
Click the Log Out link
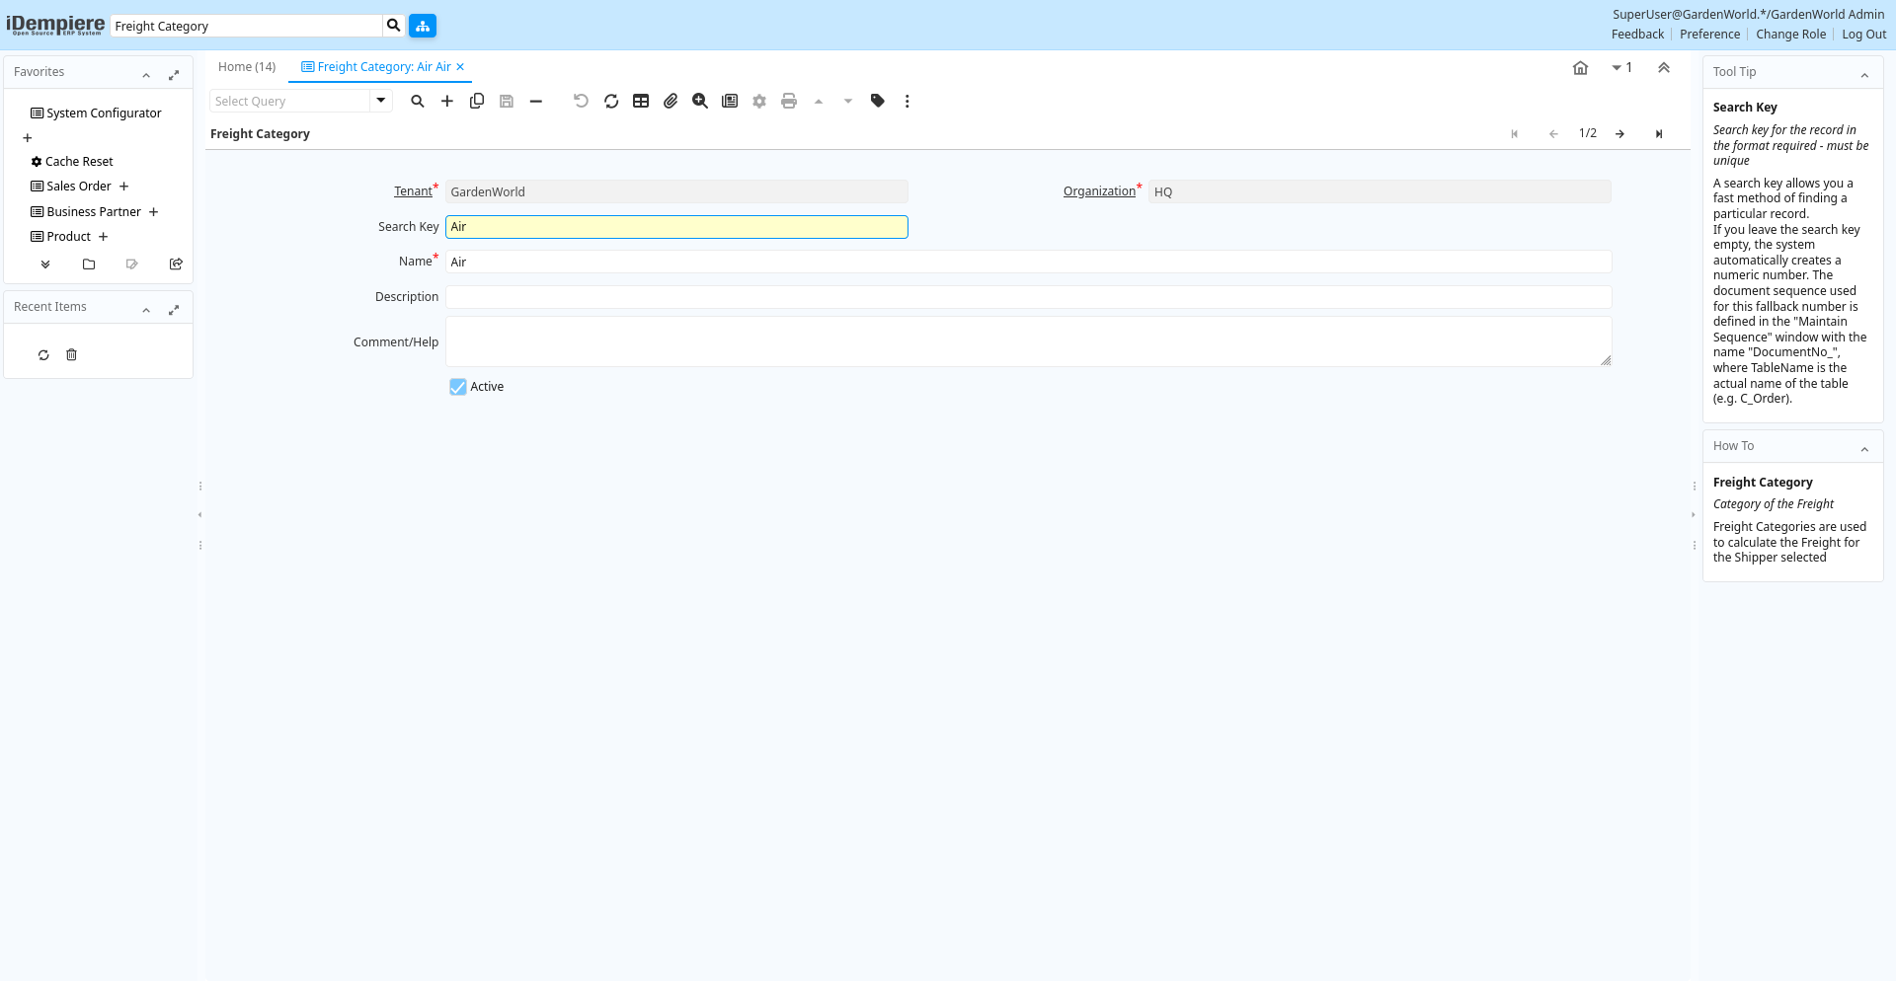click(1863, 35)
